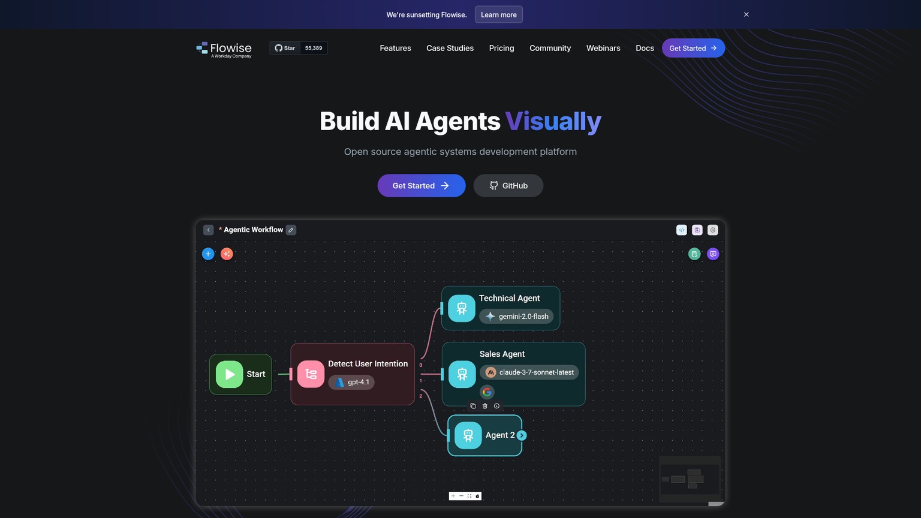Image resolution: width=921 pixels, height=518 pixels.
Task: Open Case Studies in the navbar
Action: [450, 48]
